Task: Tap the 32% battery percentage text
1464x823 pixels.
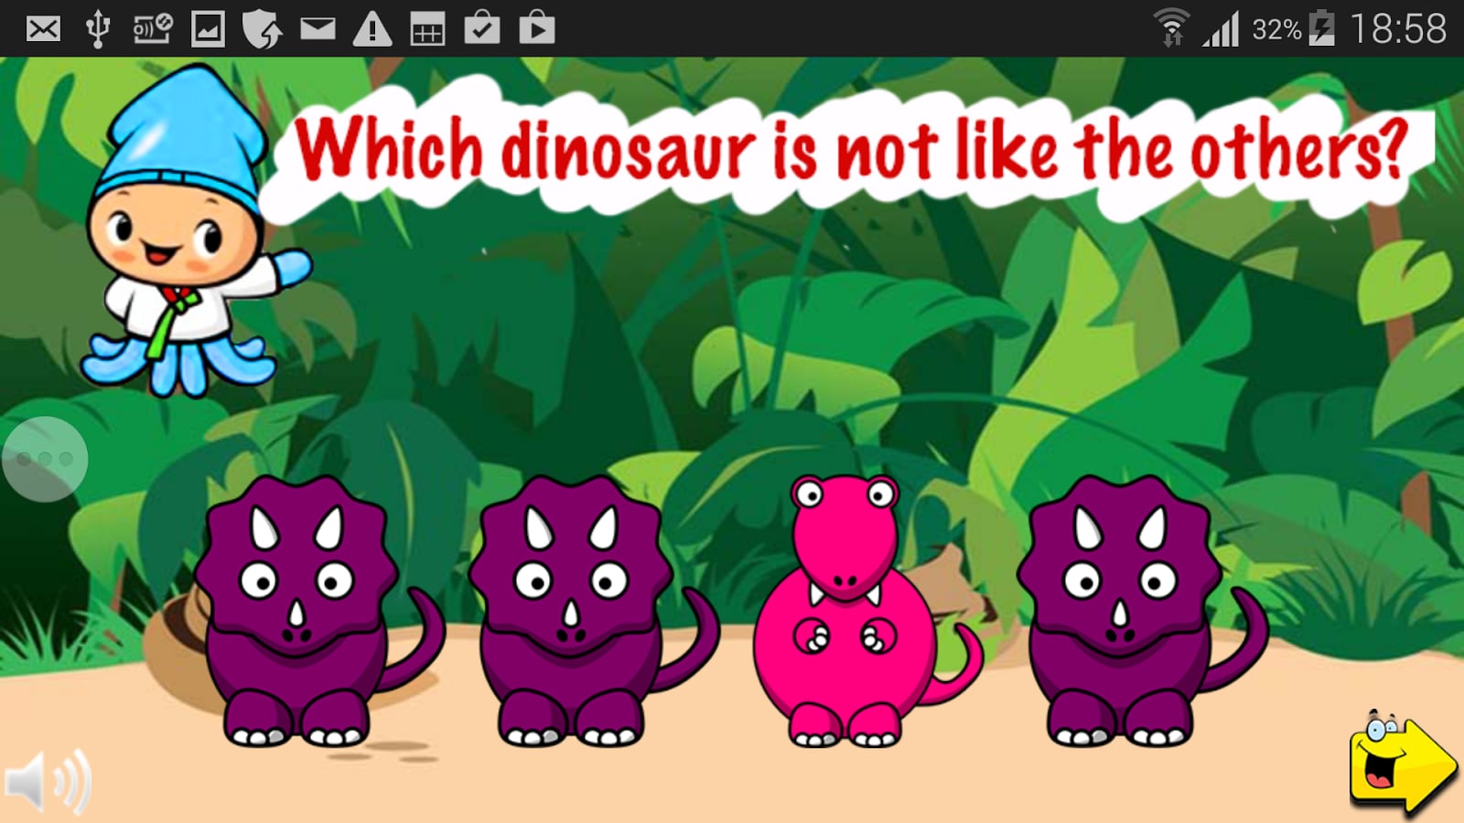Action: [1277, 30]
